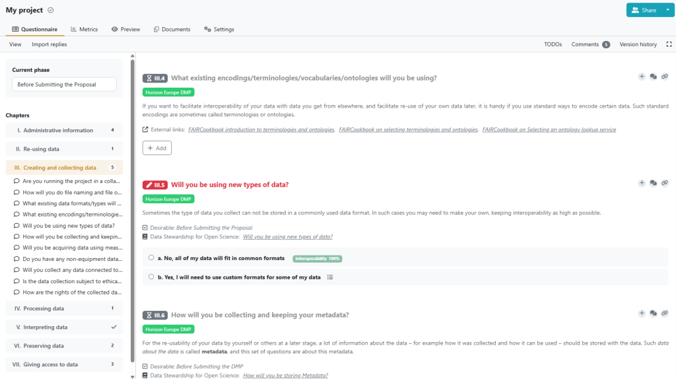Open the Current phase selector
The width and height of the screenshot is (676, 379).
pyautogui.click(x=64, y=84)
